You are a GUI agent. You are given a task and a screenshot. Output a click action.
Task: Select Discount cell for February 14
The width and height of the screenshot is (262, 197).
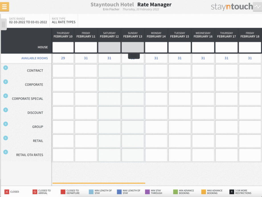click(156, 113)
